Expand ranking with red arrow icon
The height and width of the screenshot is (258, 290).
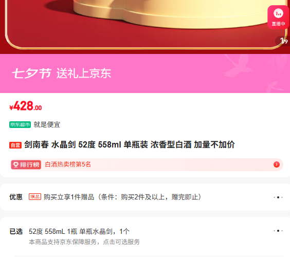[x=277, y=164]
